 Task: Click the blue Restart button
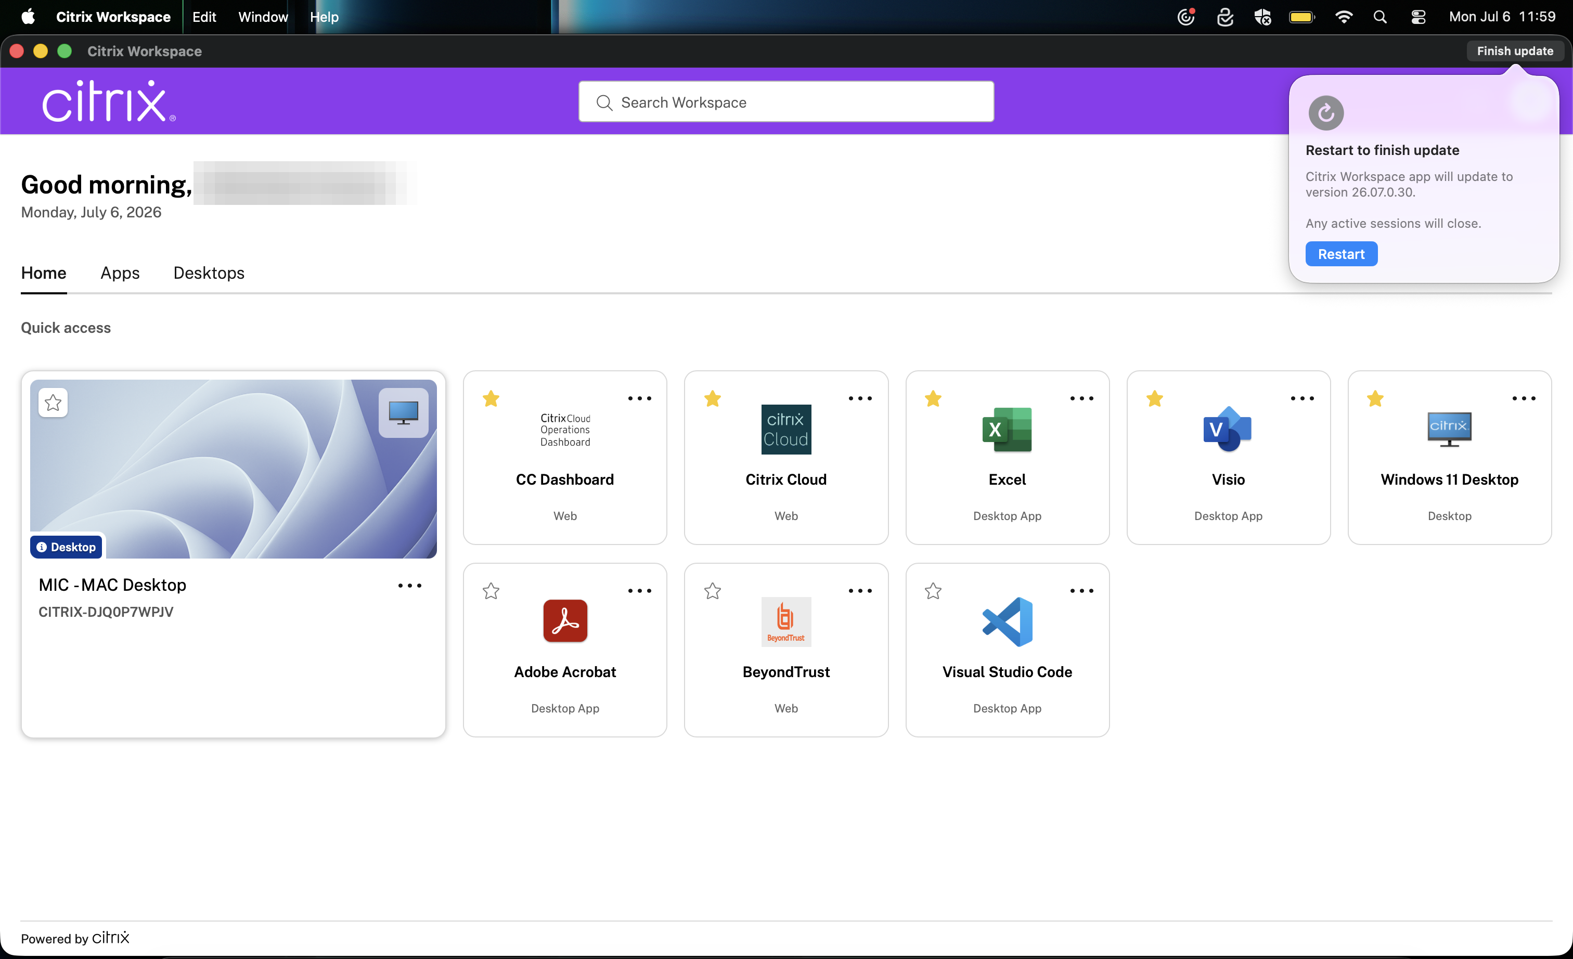coord(1340,254)
